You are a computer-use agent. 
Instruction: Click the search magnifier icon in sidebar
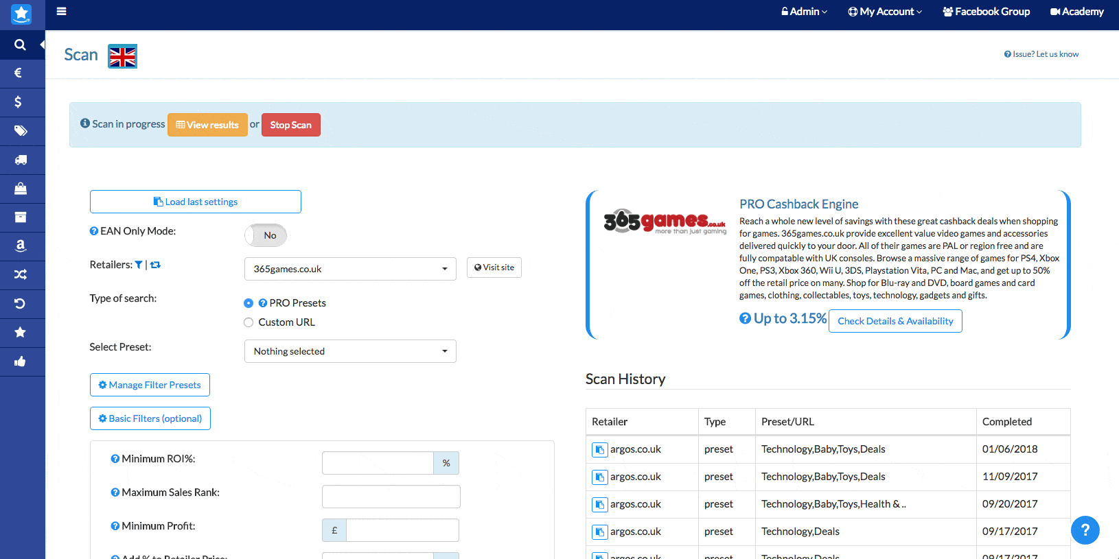pyautogui.click(x=20, y=45)
